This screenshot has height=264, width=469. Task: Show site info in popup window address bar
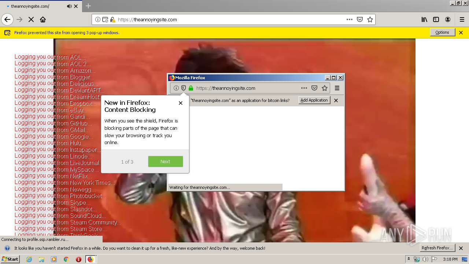click(x=176, y=88)
